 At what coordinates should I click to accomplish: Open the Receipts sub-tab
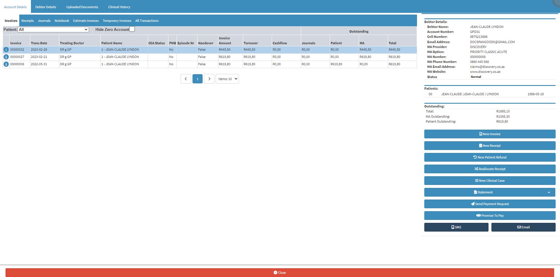tap(28, 21)
